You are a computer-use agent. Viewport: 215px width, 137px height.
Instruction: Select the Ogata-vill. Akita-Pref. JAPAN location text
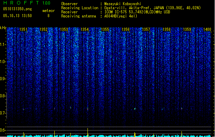click(152, 8)
